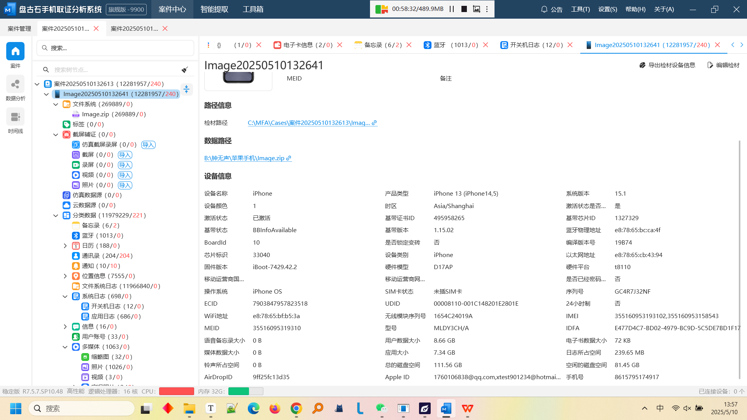The width and height of the screenshot is (747, 420).
Task: Click the collapse-all tree icon
Action: pyautogui.click(x=186, y=89)
